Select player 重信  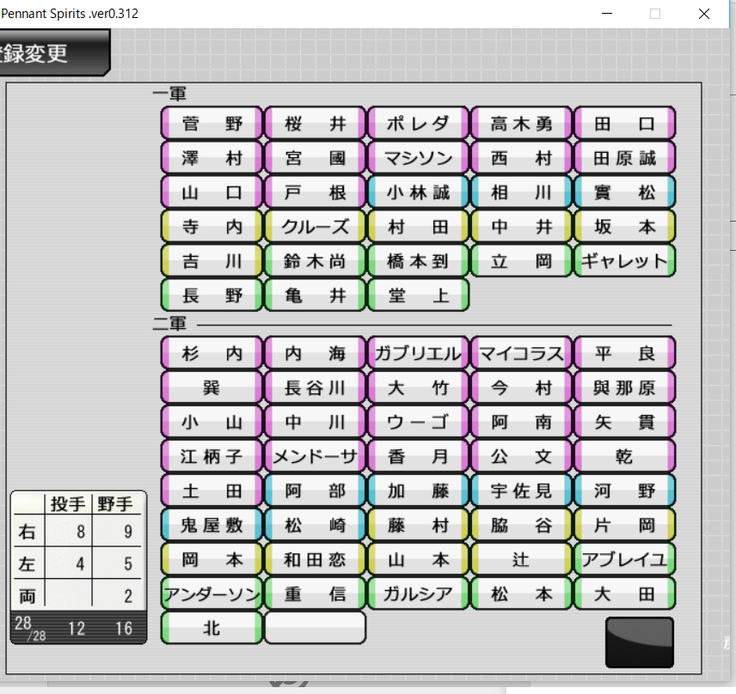(x=315, y=594)
